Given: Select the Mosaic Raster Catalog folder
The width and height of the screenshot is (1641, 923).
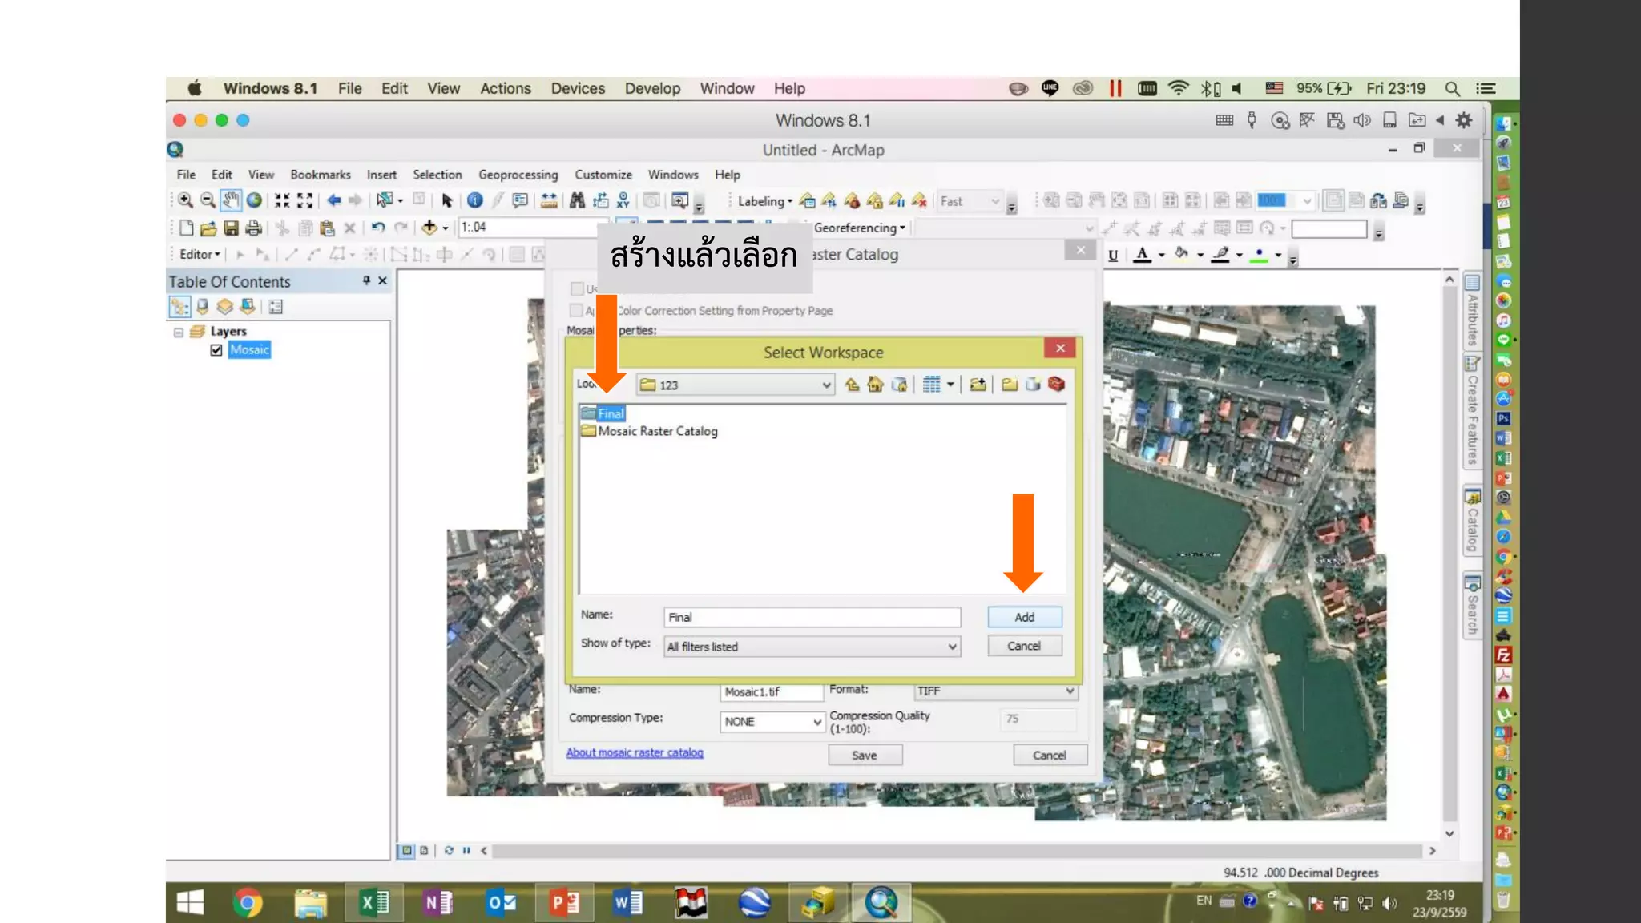Looking at the screenshot, I should (657, 431).
